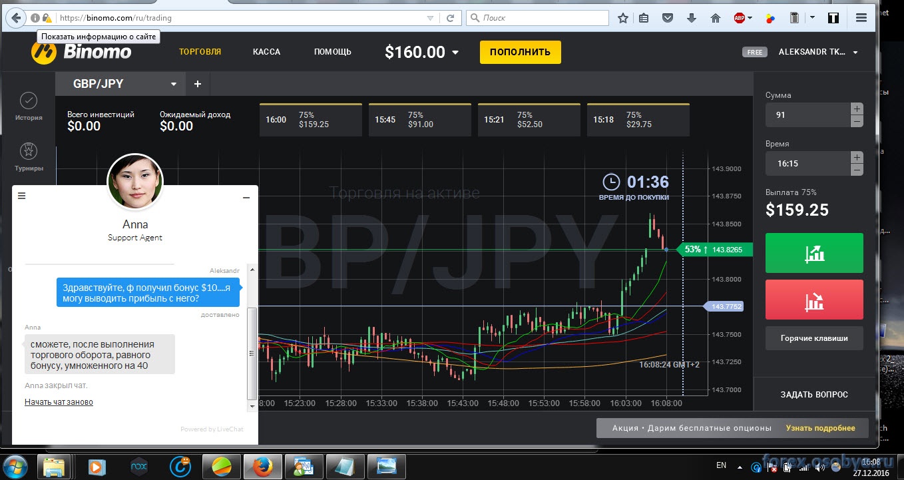Click the Firefox Поиск search box

(x=537, y=18)
